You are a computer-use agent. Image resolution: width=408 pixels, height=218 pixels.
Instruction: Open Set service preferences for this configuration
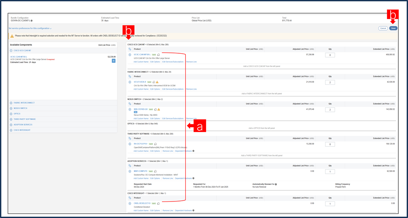(x=30, y=28)
